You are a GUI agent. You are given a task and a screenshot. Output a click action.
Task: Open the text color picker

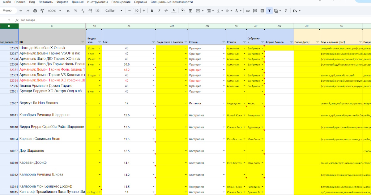[x=174, y=11]
